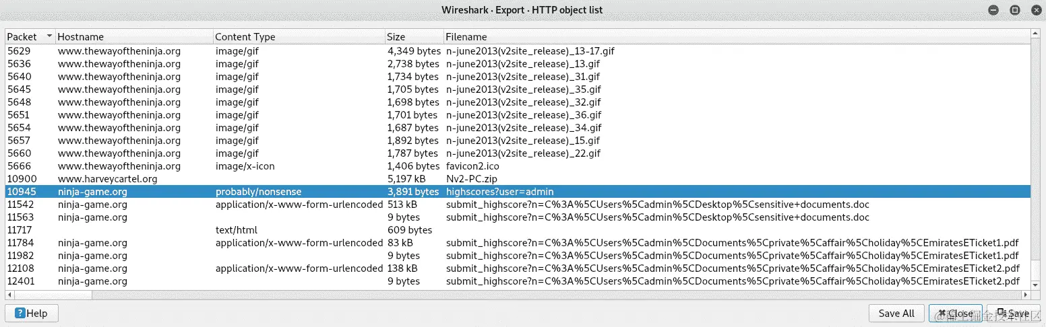Select packet 11784 row

click(x=518, y=243)
